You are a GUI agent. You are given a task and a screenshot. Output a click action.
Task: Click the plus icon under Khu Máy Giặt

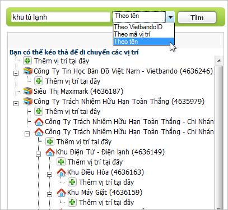(x=72, y=202)
